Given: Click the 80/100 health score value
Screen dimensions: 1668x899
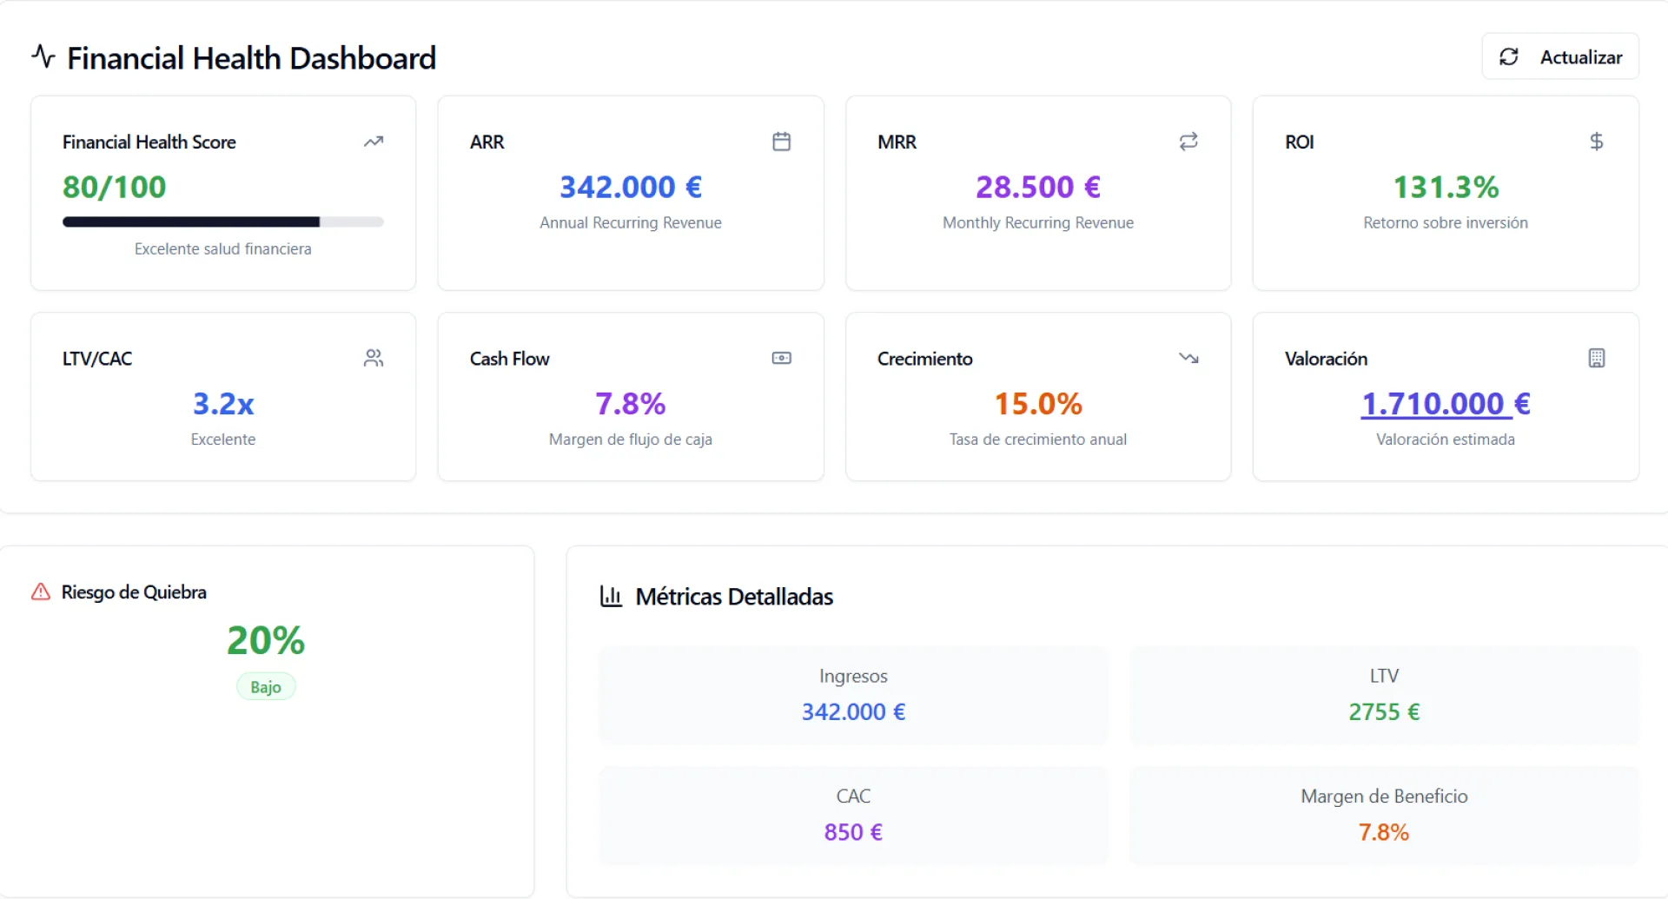Looking at the screenshot, I should 115,187.
